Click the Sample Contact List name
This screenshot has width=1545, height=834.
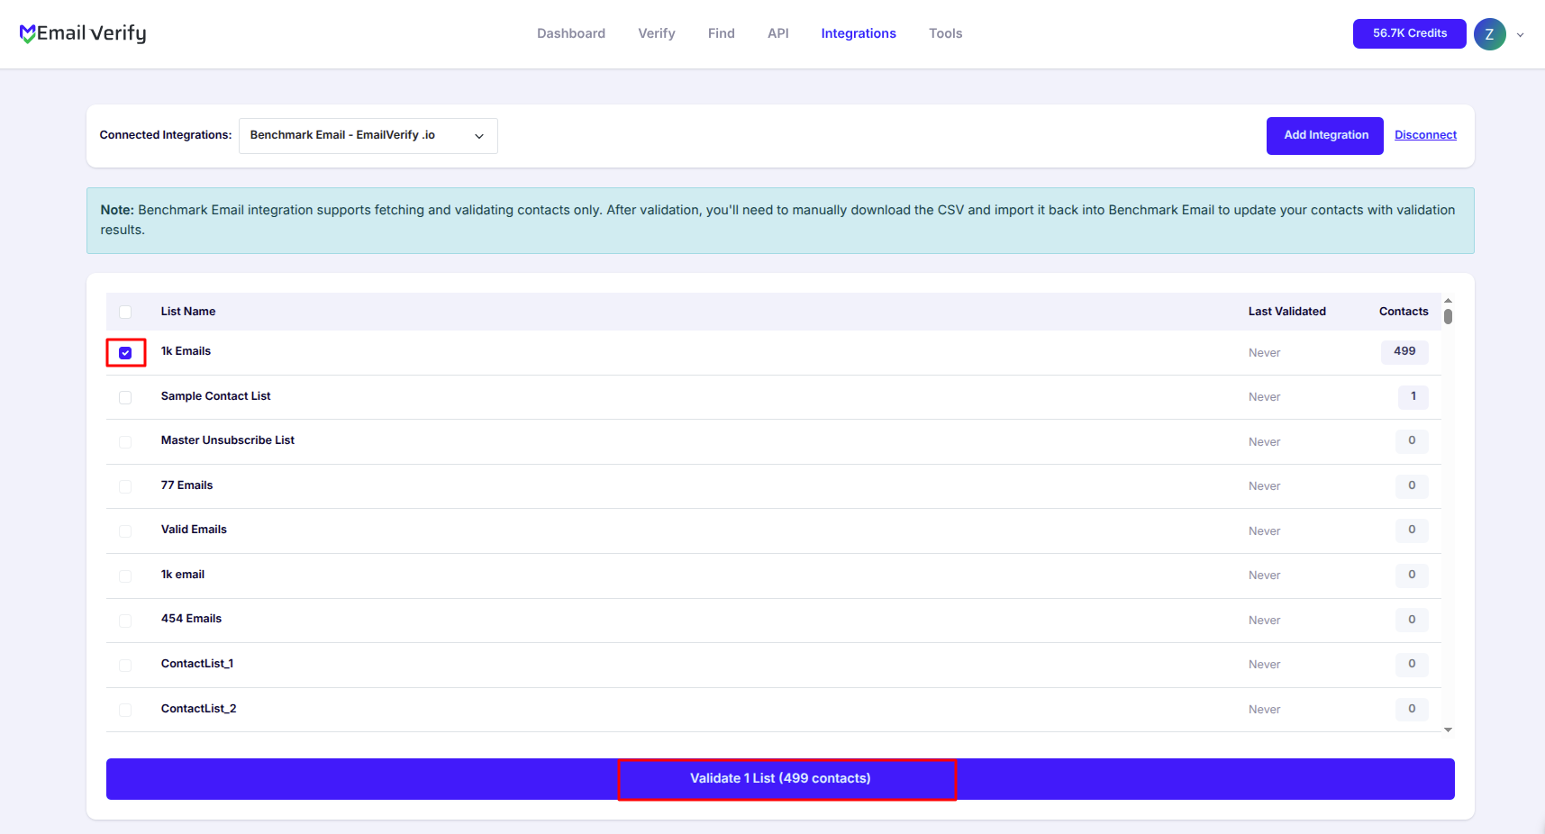[215, 396]
